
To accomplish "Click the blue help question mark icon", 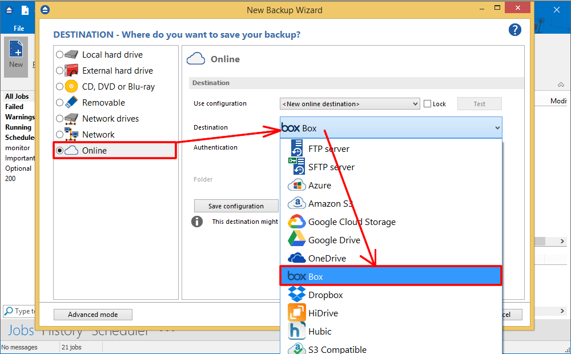I will [514, 30].
